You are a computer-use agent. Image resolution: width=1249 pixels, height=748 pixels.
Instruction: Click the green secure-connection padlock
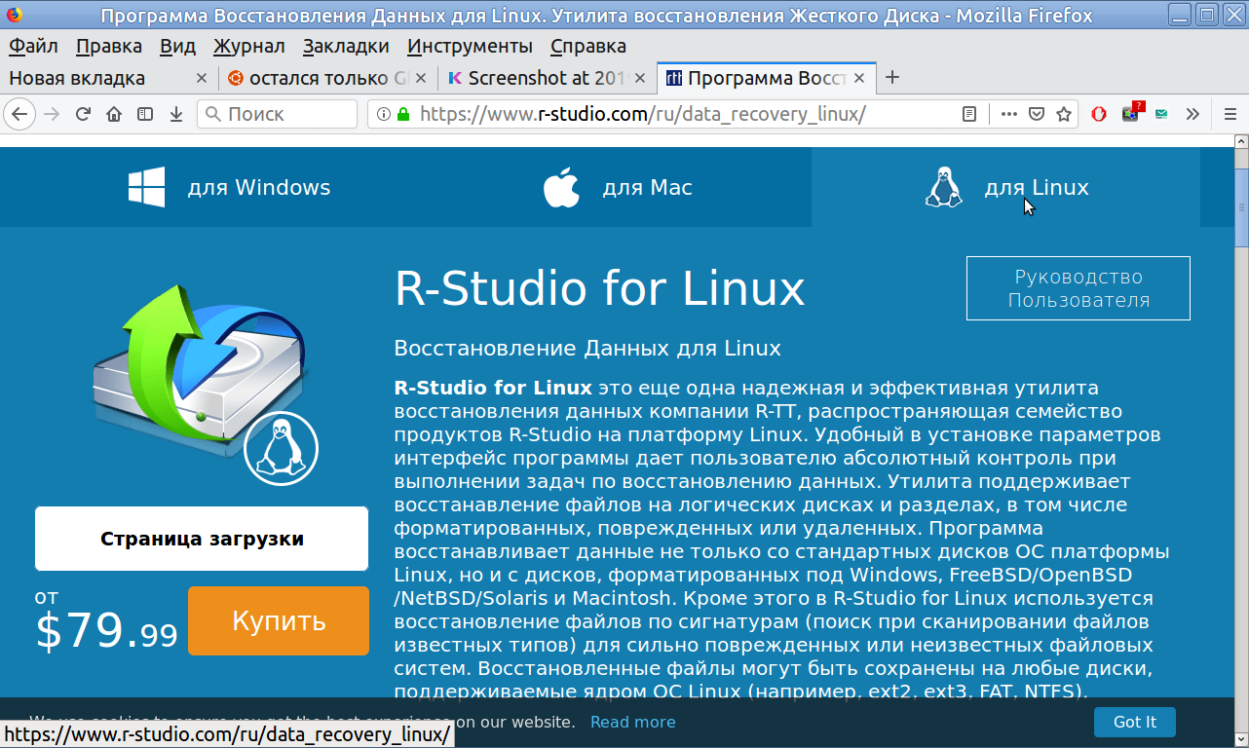[403, 114]
